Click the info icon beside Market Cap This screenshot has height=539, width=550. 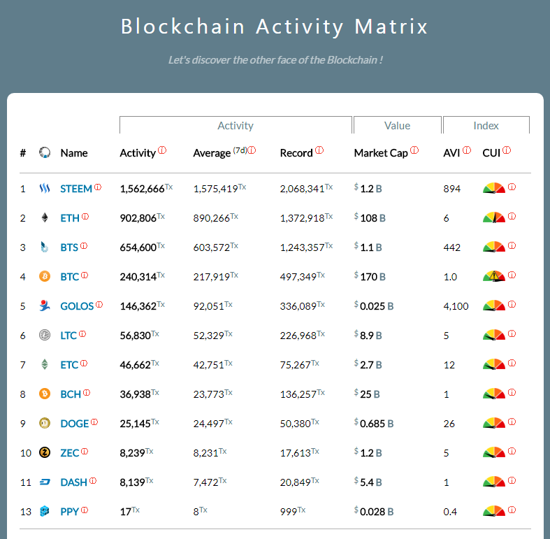(x=414, y=150)
